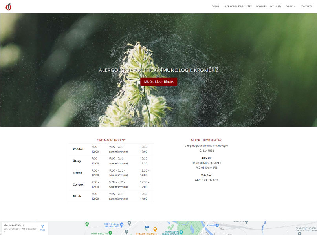Click the Trasa directions icon on map
This screenshot has height=235, width=317.
(42, 227)
